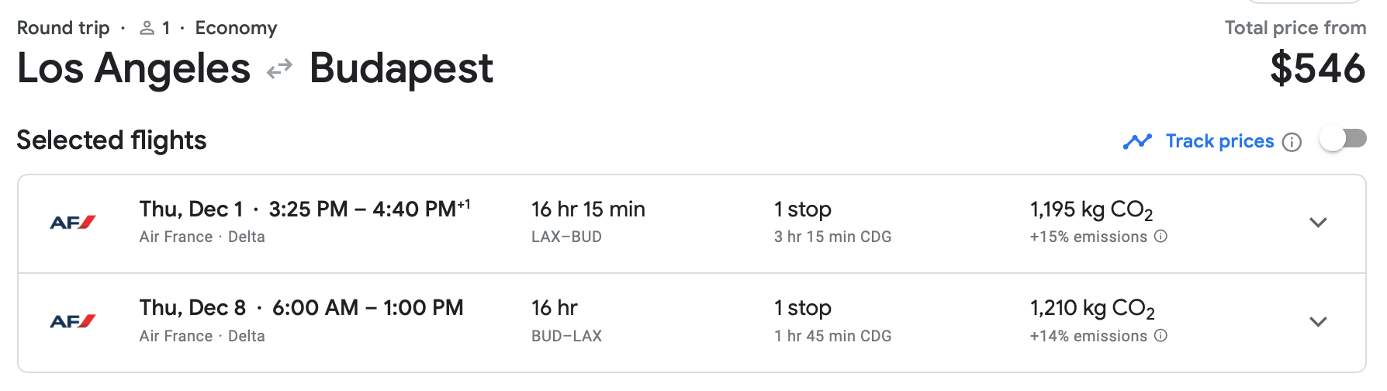
Task: Click the passenger count person icon
Action: 147,29
